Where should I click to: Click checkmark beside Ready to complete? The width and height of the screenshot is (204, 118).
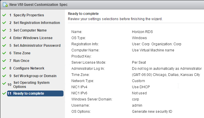tap(4, 93)
